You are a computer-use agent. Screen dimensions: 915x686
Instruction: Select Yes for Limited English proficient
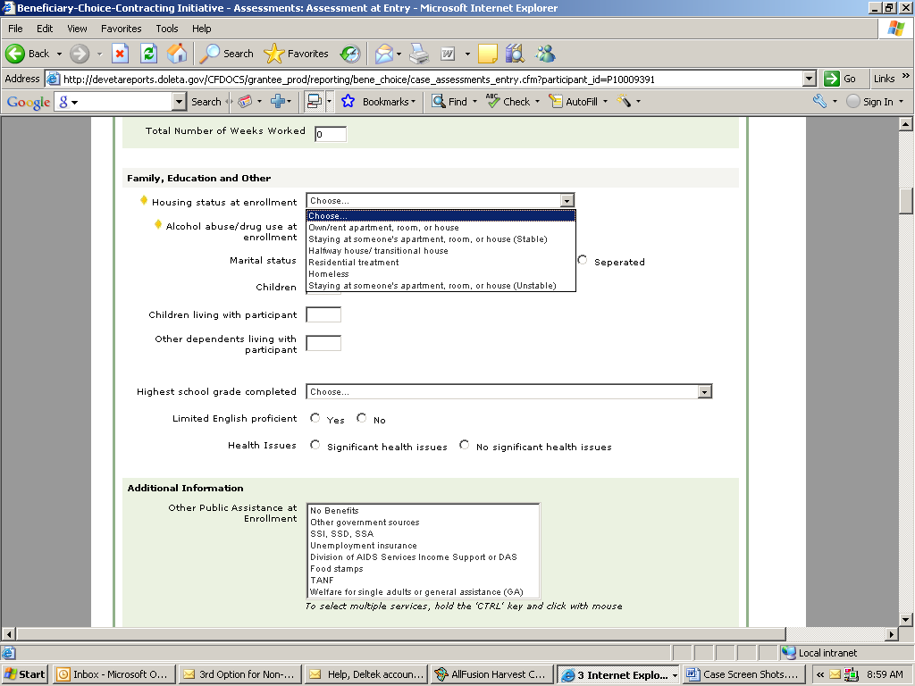315,418
